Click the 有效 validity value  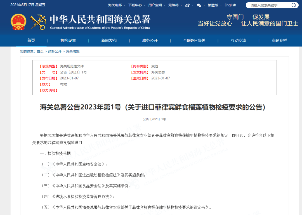63,84
